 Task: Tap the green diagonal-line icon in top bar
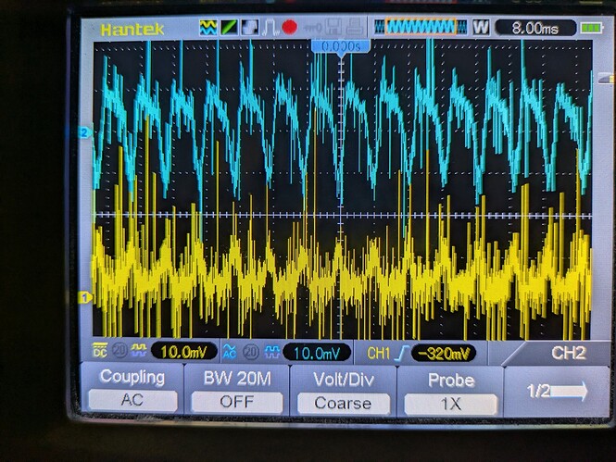(x=229, y=28)
